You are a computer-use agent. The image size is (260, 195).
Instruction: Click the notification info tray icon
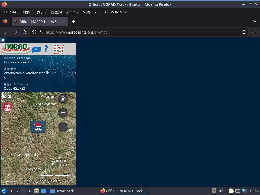[244, 191]
